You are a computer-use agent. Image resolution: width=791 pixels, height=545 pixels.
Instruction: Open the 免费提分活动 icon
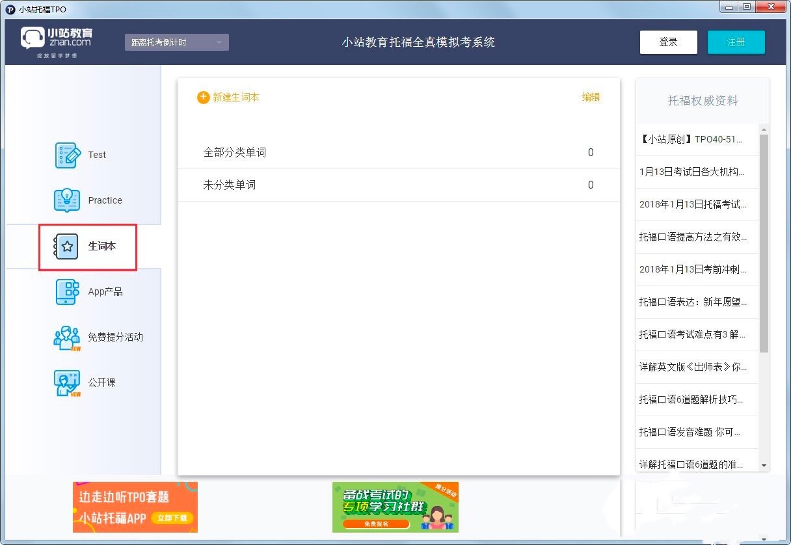pyautogui.click(x=67, y=338)
